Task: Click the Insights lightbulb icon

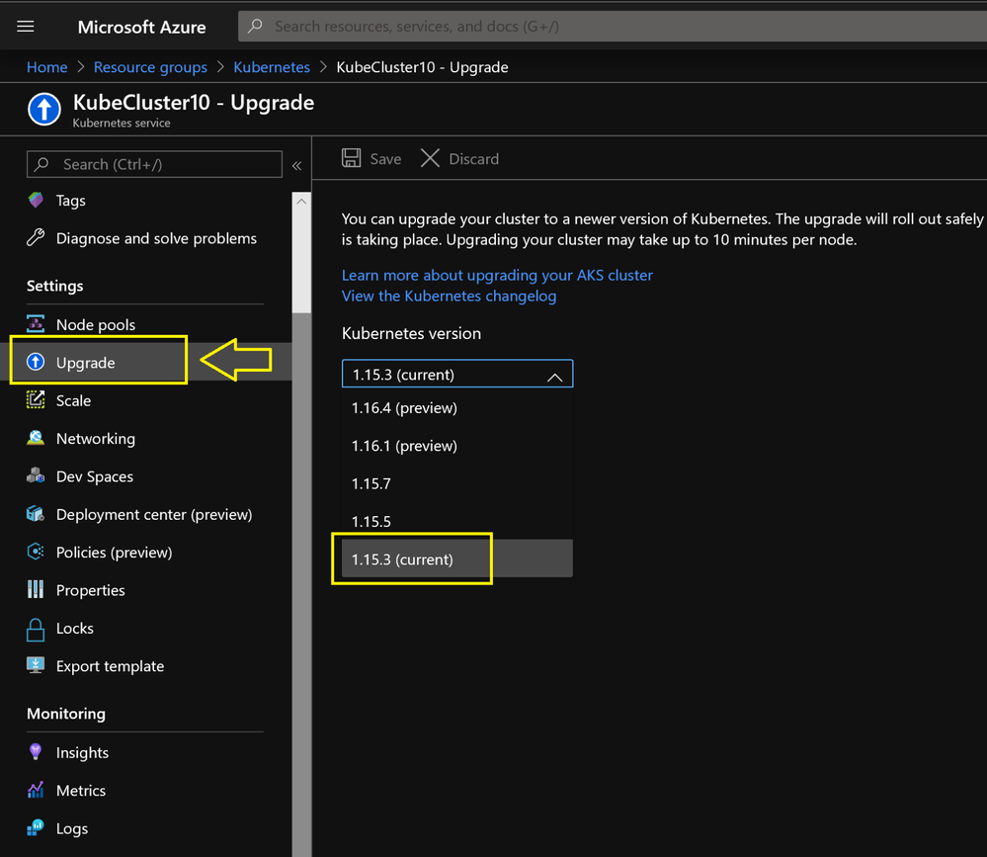Action: click(36, 752)
